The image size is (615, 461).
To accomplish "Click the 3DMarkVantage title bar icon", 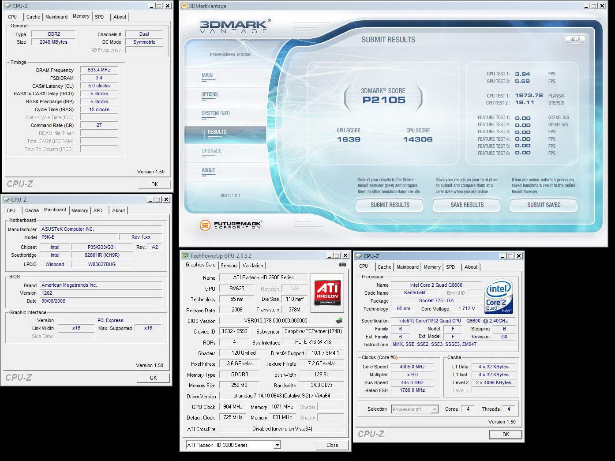I will pyautogui.click(x=184, y=6).
